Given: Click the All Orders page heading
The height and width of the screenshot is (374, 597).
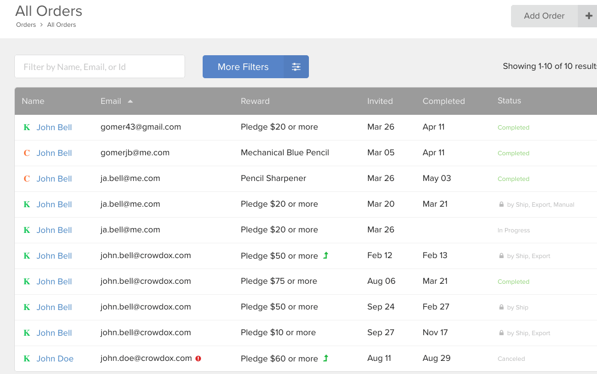Looking at the screenshot, I should point(49,11).
